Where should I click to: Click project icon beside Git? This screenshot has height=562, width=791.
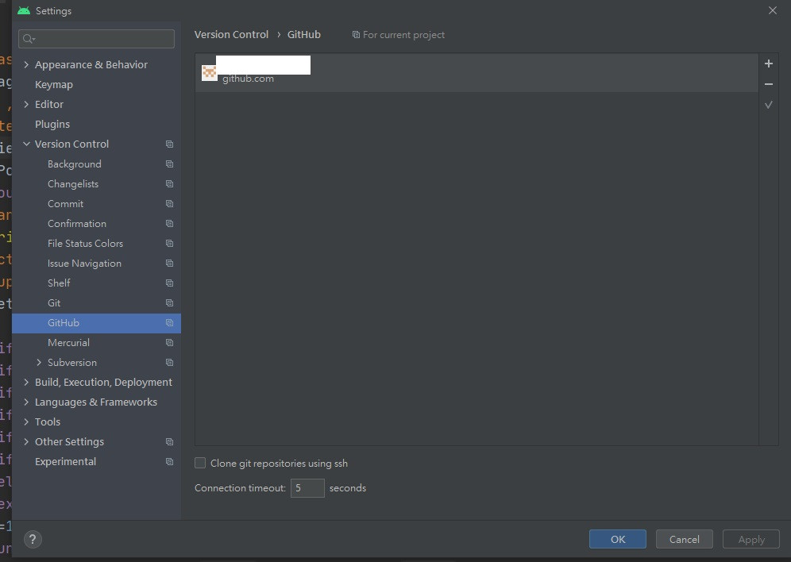tap(169, 303)
